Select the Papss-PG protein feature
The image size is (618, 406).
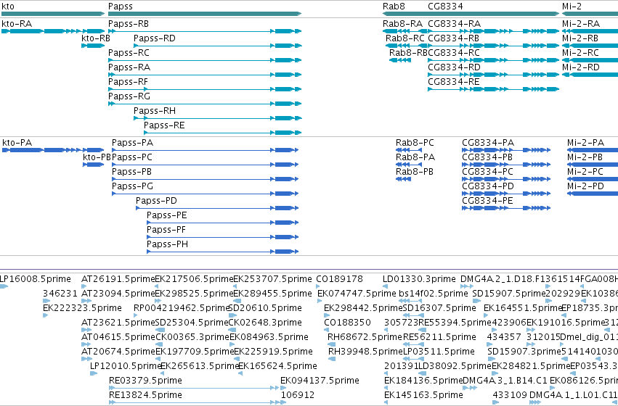point(206,194)
